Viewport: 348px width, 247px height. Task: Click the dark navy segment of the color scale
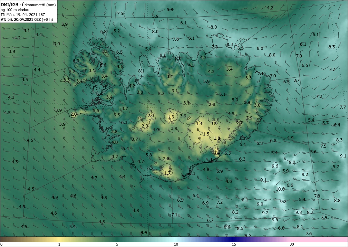click(233, 239)
